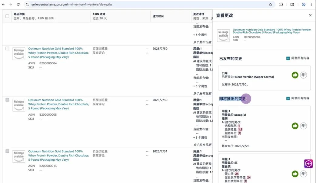Check 同意所有内容 for published changes

pyautogui.click(x=288, y=59)
